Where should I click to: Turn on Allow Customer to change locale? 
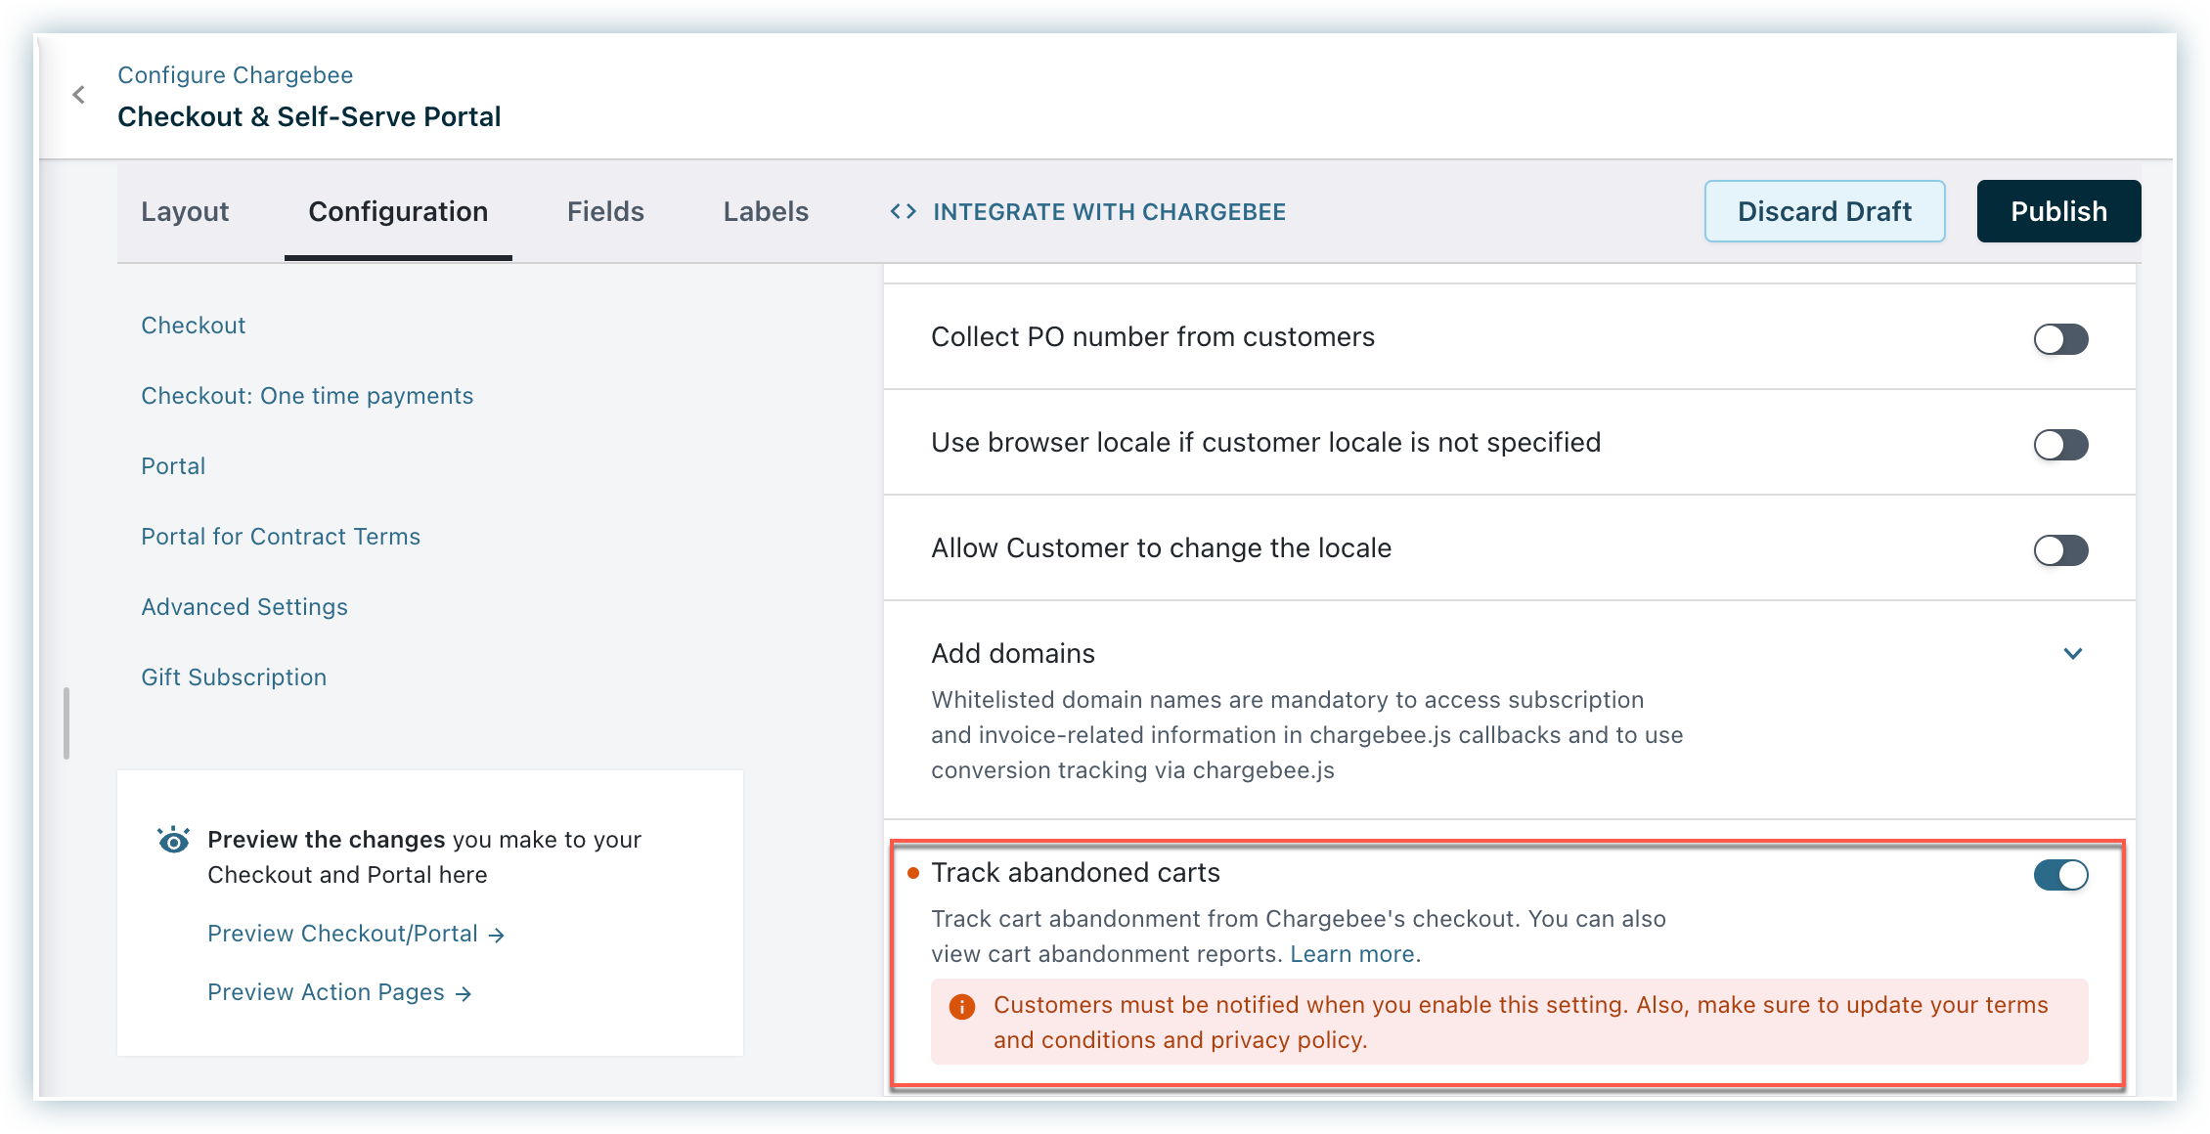tap(2060, 550)
